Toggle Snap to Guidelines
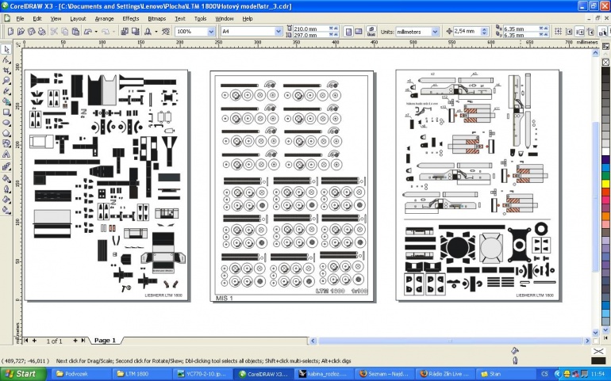 [569, 32]
